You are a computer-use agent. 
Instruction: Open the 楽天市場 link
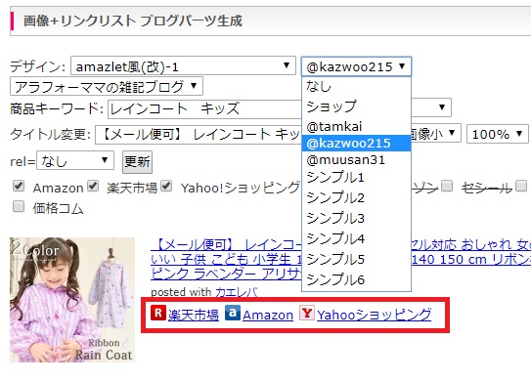[x=194, y=315]
